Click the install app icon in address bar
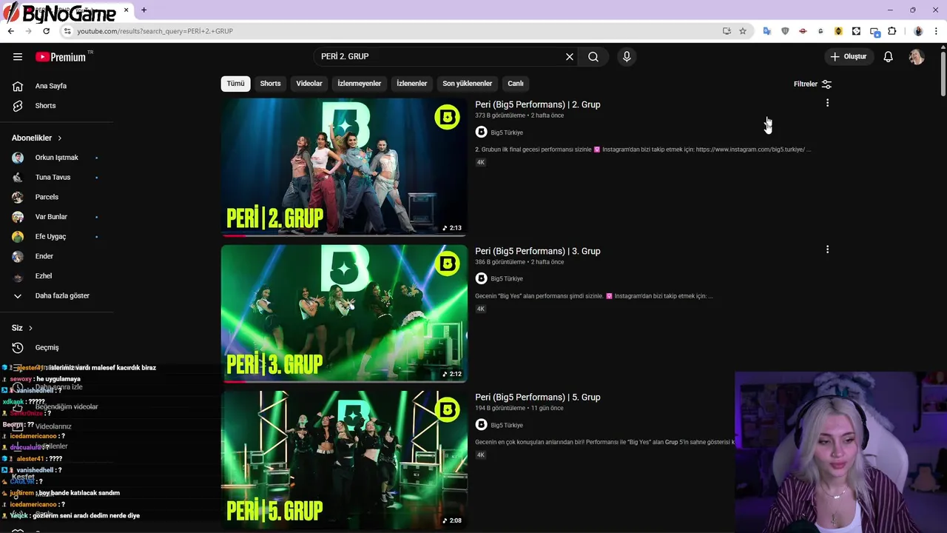 [727, 31]
